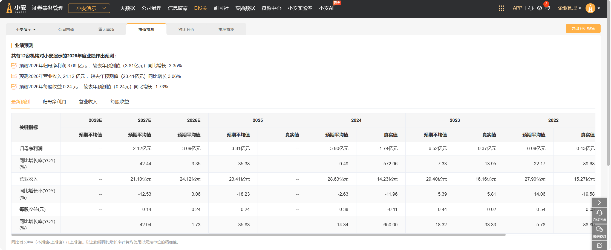Click the 2024 column header
The height and width of the screenshot is (250, 611).
pyautogui.click(x=356, y=120)
